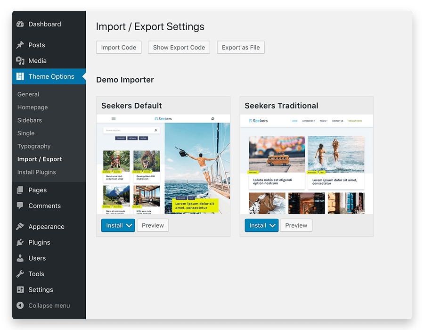The height and width of the screenshot is (330, 424).
Task: Click hamburger menu icon in Seekers Default preview
Action: [114, 119]
